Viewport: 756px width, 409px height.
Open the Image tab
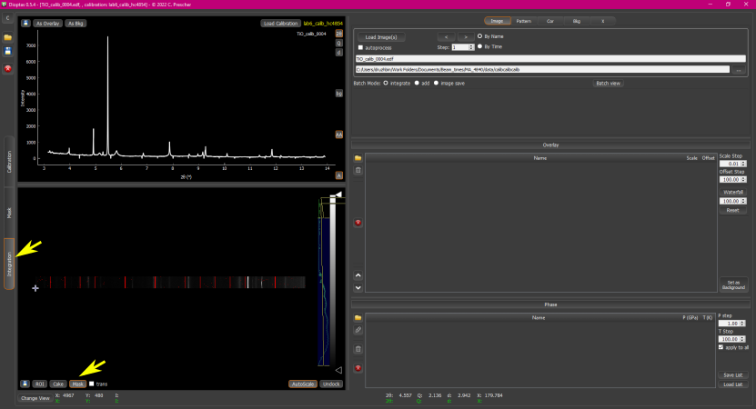coord(497,21)
